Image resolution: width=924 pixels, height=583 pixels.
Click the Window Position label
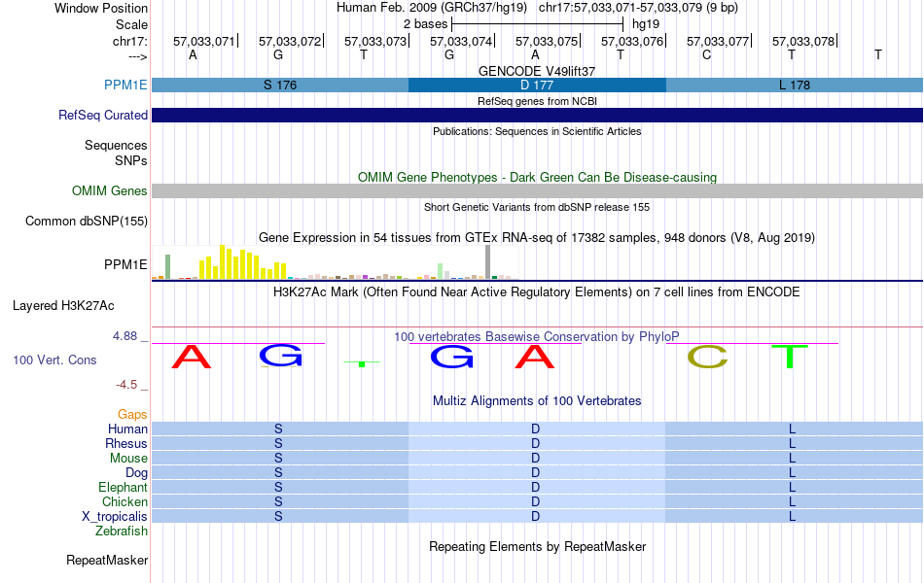(x=101, y=8)
